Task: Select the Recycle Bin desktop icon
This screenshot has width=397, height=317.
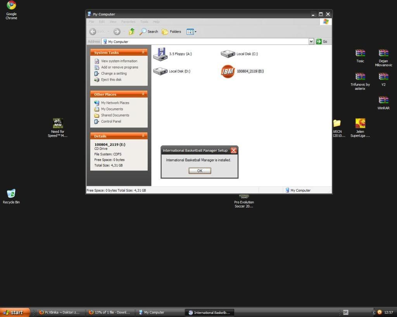Action: click(x=11, y=194)
